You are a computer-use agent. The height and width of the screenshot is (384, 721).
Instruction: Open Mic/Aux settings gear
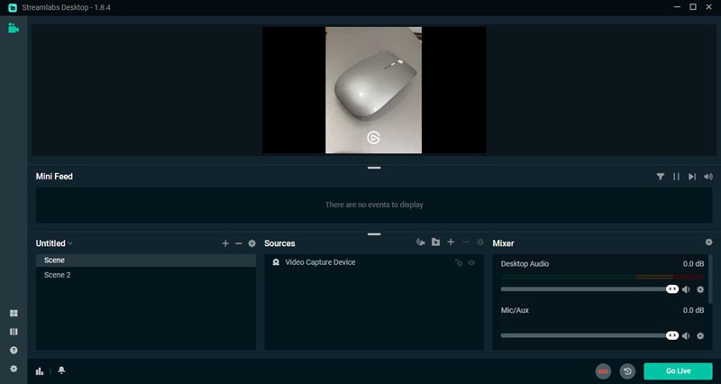(700, 336)
